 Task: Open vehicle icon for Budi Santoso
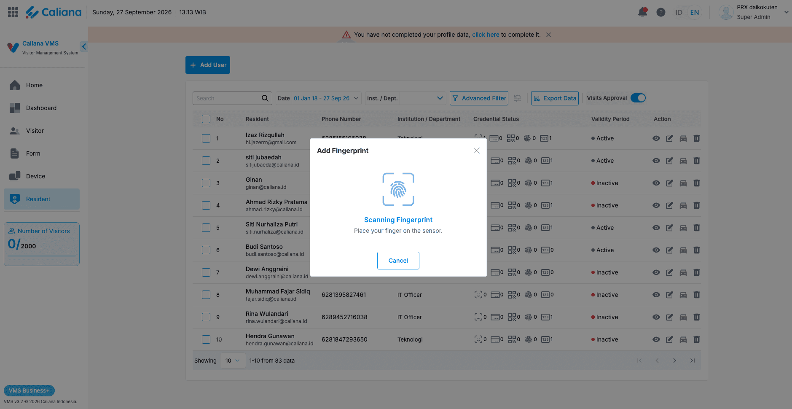pyautogui.click(x=683, y=250)
